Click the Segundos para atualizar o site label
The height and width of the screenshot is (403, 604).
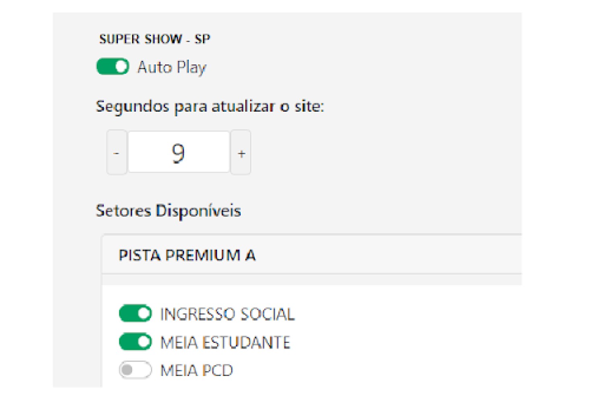point(210,107)
